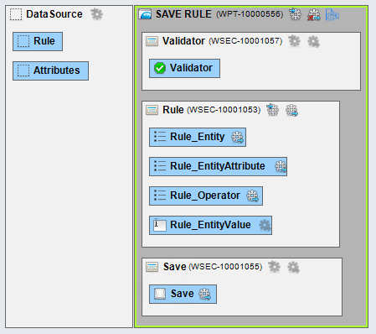Click gear icon on Save button block
Screen dimensions: 376x334
(205, 294)
